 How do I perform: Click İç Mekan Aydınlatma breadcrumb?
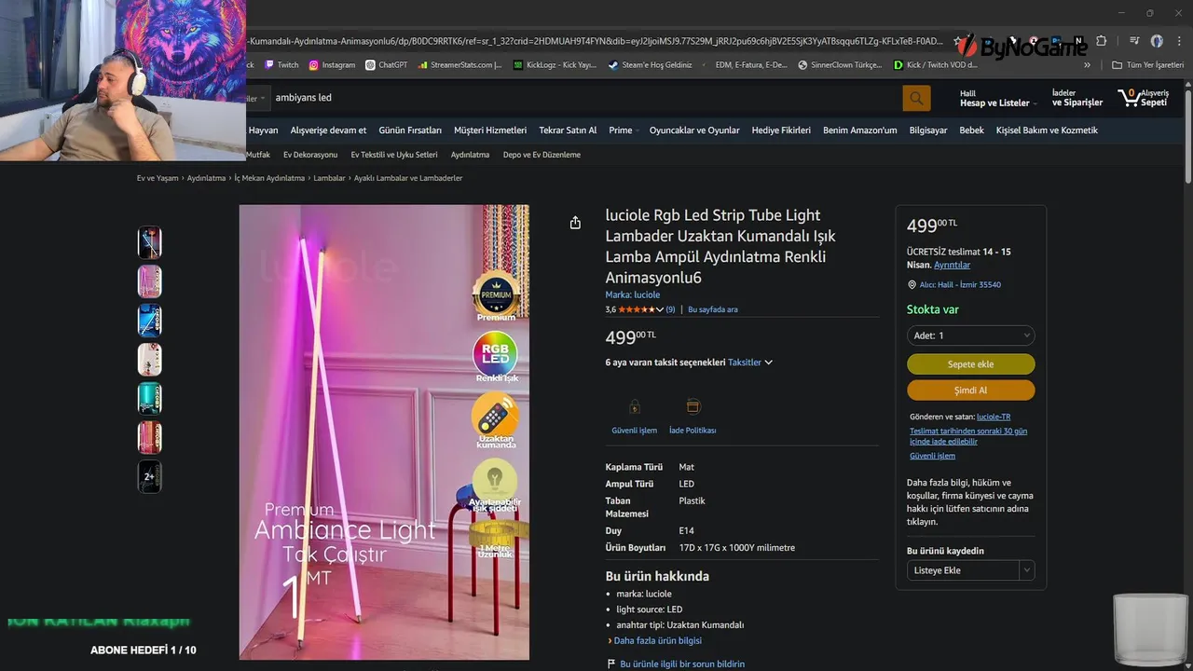pyautogui.click(x=269, y=178)
